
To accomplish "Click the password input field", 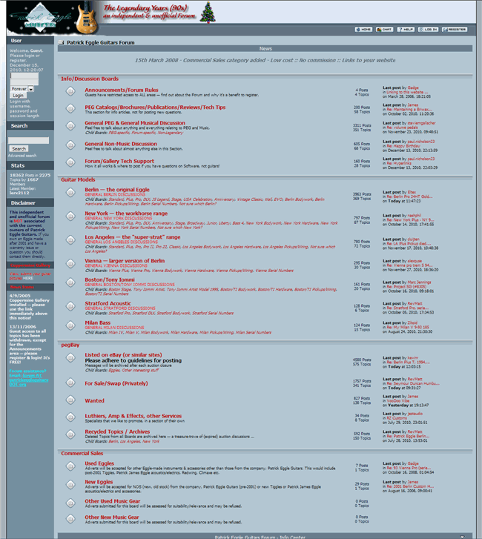I will click(24, 82).
